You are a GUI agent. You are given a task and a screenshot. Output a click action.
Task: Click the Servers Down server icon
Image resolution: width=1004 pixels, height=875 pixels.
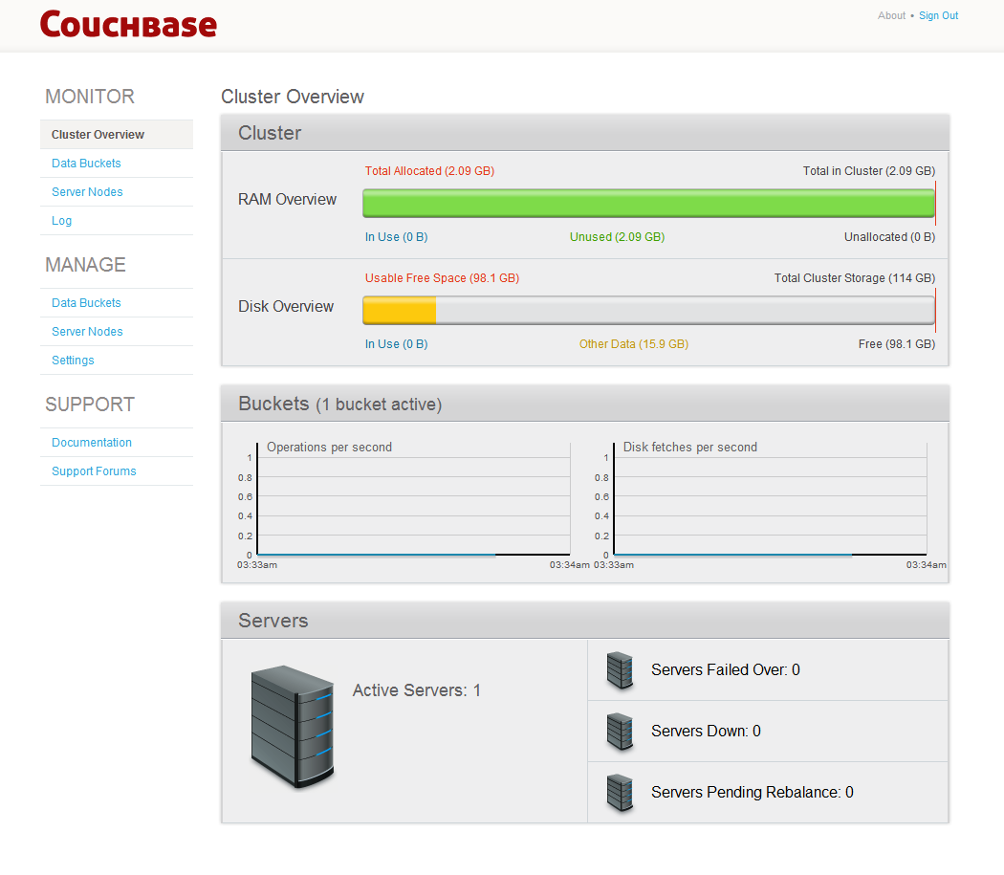click(x=620, y=732)
